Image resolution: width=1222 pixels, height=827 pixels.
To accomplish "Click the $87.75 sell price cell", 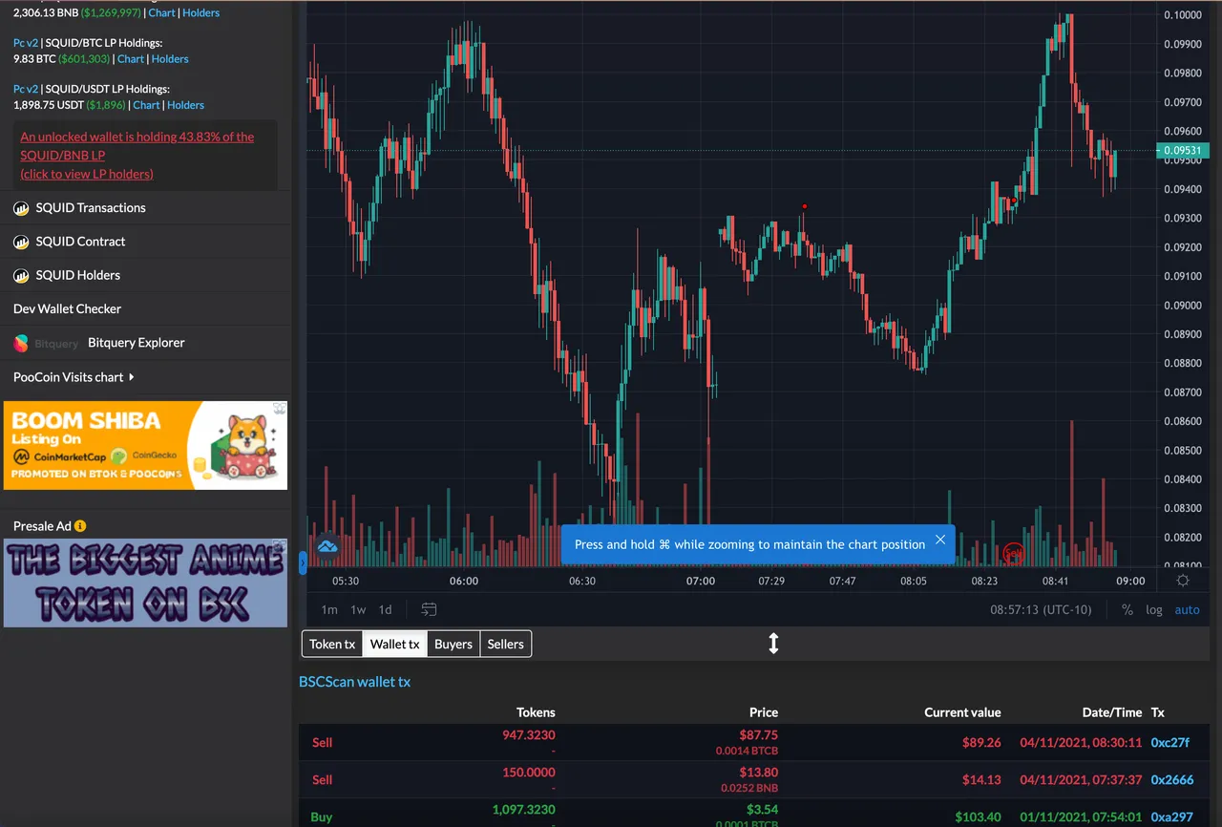I will tap(758, 735).
